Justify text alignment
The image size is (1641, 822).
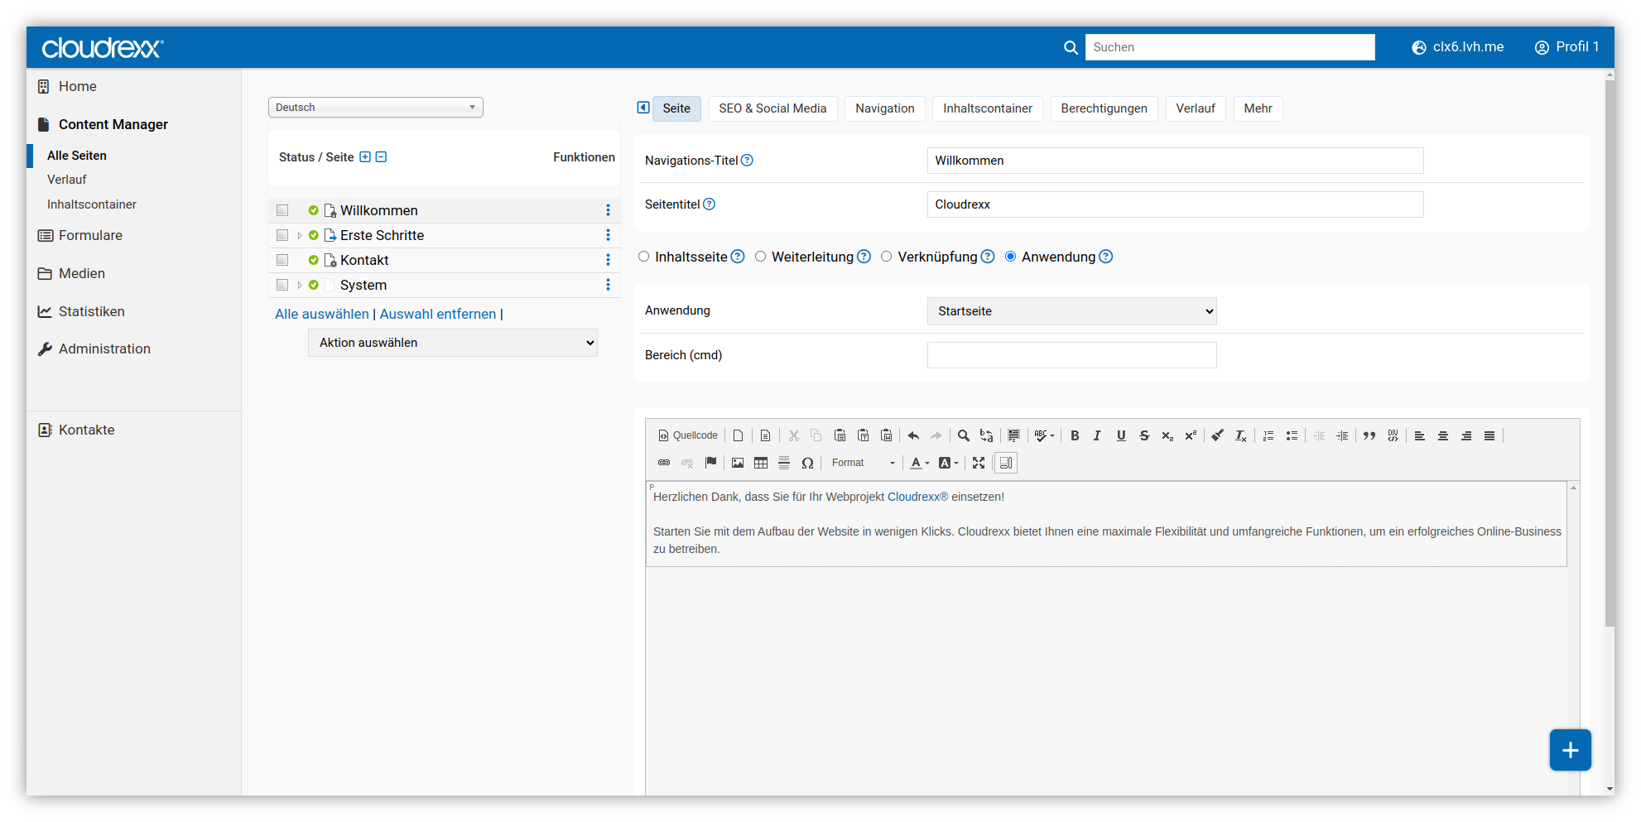(1489, 435)
